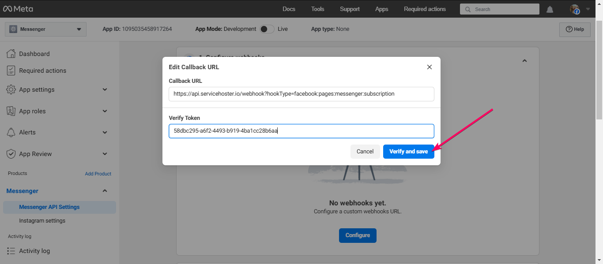Screen dimensions: 603x264
Task: Click Cancel in the dialog
Action: point(365,152)
